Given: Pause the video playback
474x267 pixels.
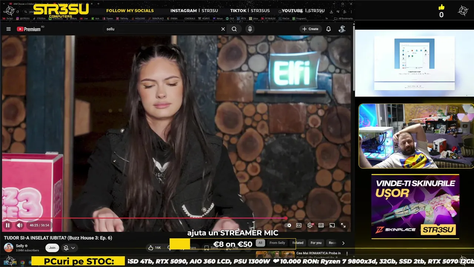Looking at the screenshot, I should click(x=8, y=225).
